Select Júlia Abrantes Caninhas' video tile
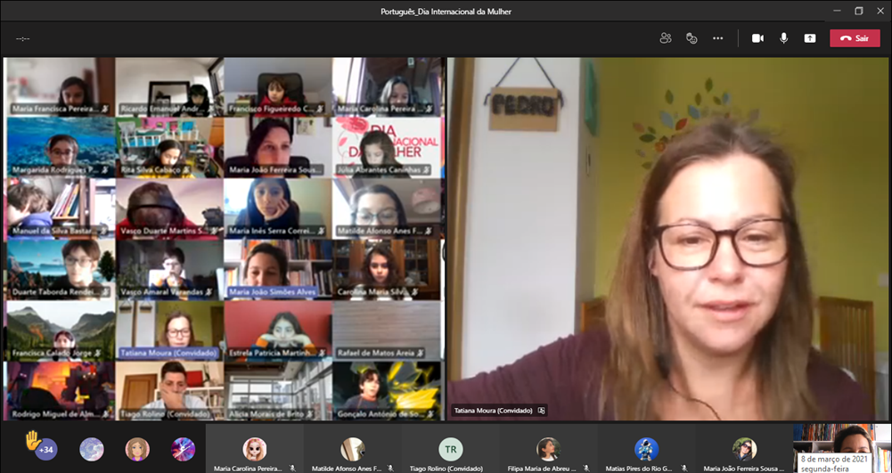The height and width of the screenshot is (473, 892). [387, 145]
